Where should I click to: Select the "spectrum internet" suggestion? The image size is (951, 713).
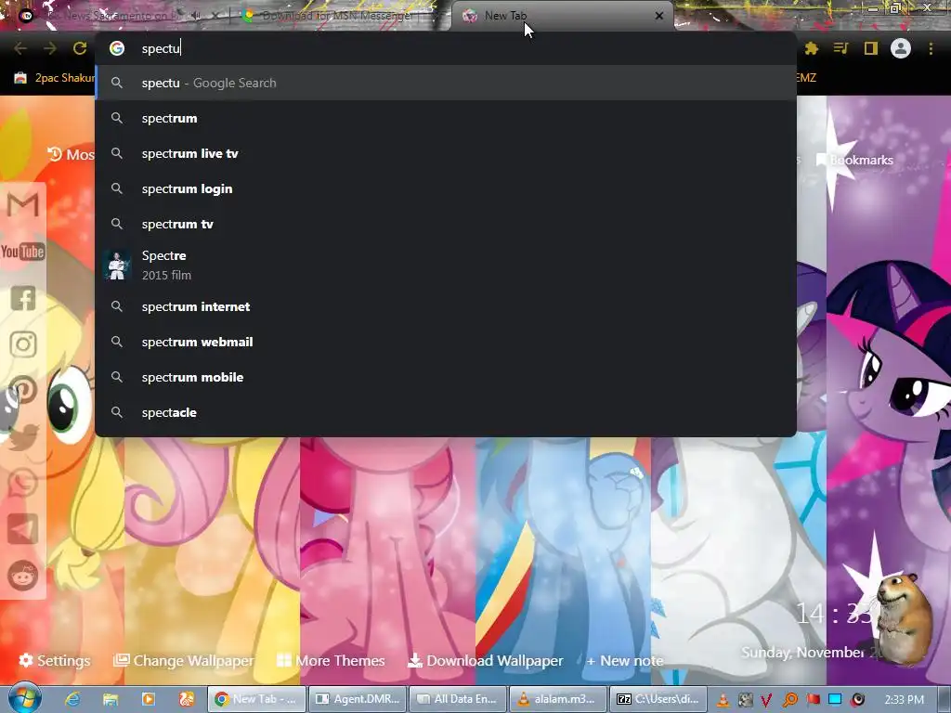[x=446, y=306]
